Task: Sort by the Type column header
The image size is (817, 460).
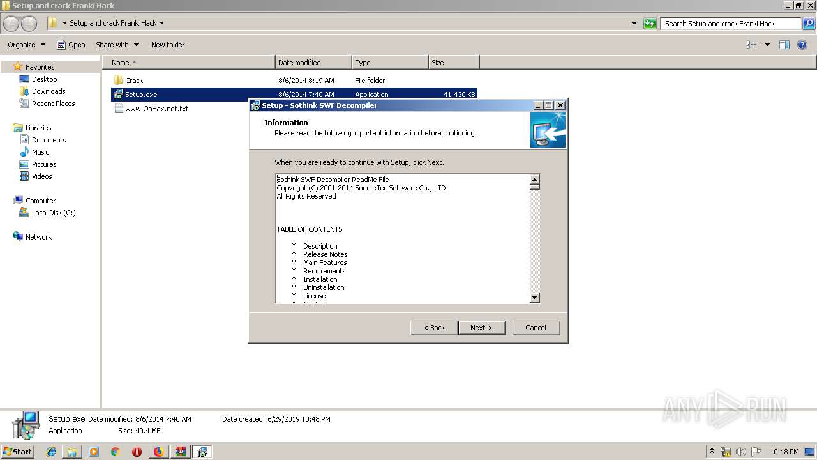Action: coord(390,63)
